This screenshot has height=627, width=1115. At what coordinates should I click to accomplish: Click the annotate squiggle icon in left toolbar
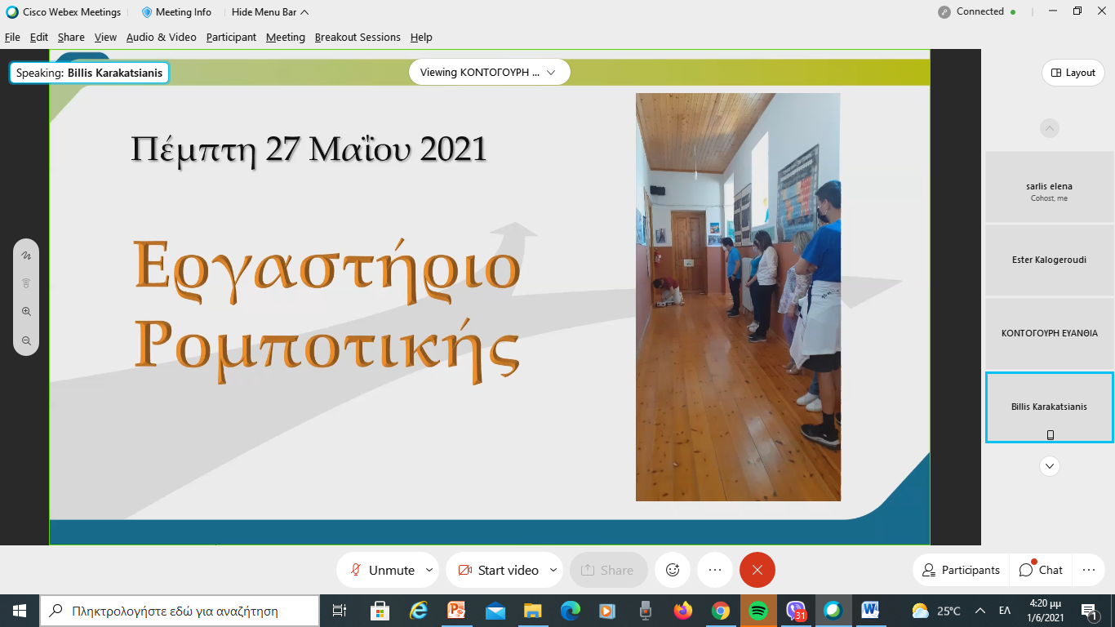click(26, 256)
